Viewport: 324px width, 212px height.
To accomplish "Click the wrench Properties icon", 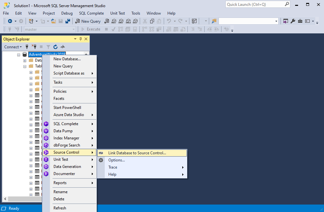I will click(x=293, y=21).
